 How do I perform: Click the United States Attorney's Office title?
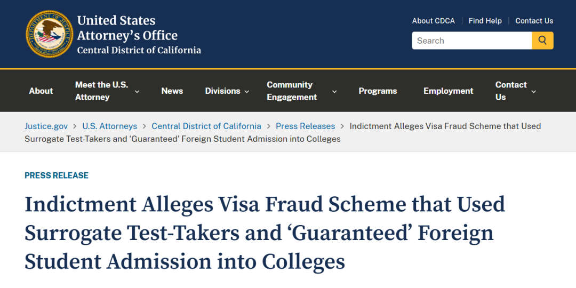coord(127,28)
